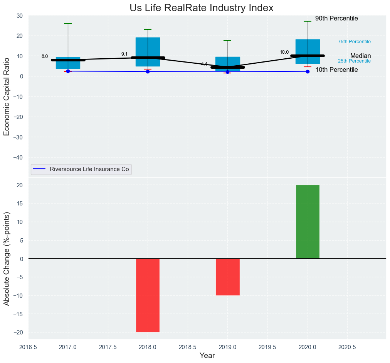The image size is (390, 363).
Task: Click the red 2019 absolute change bar
Action: 228,277
